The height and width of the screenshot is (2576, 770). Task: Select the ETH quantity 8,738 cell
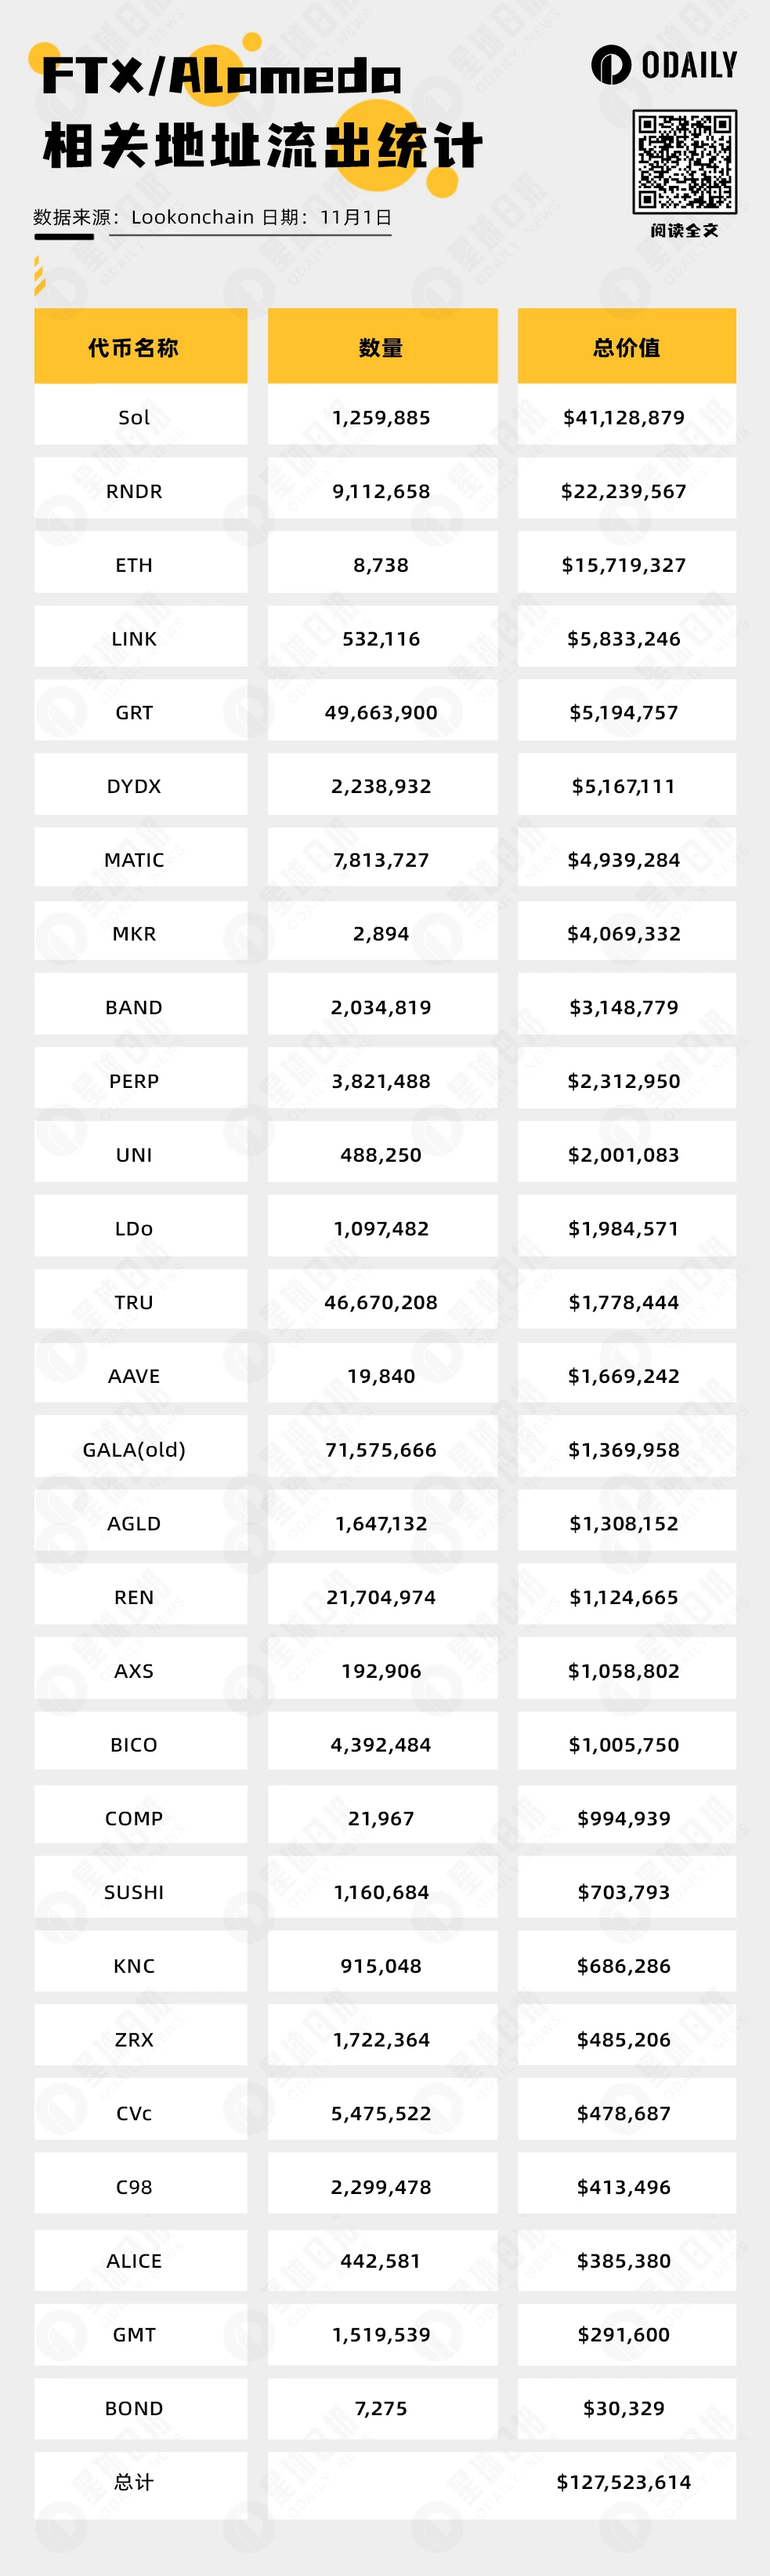tap(381, 565)
